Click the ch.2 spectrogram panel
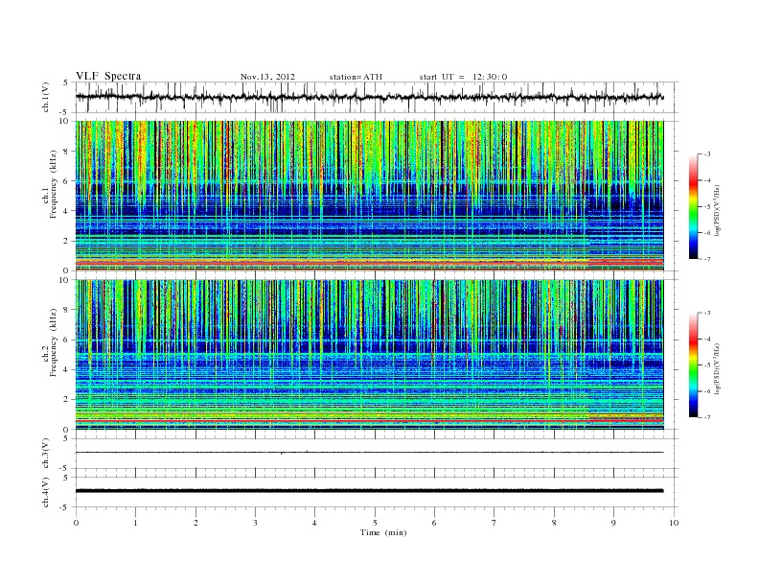 point(369,355)
